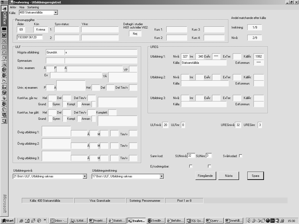Tick the Ej kodningsbar checkbox under SUNinr
This screenshot has width=299, height=224.
point(209,166)
